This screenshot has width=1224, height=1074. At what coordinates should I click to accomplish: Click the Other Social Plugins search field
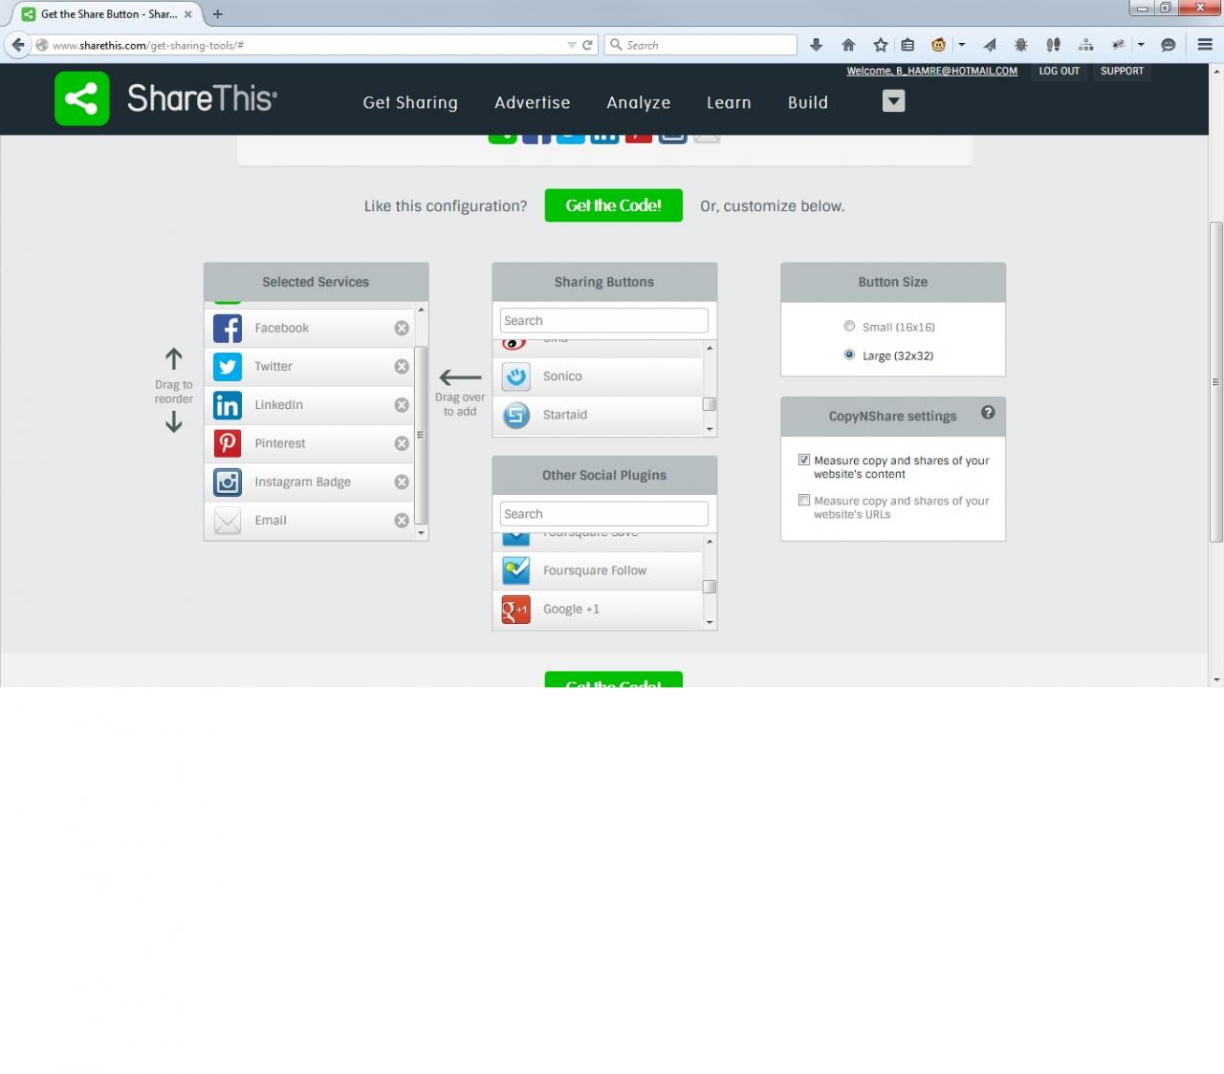pyautogui.click(x=604, y=514)
